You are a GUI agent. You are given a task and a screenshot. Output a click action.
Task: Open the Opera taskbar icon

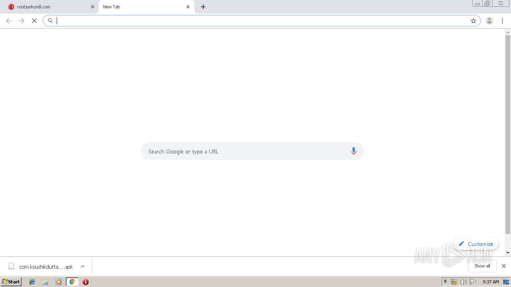click(85, 282)
